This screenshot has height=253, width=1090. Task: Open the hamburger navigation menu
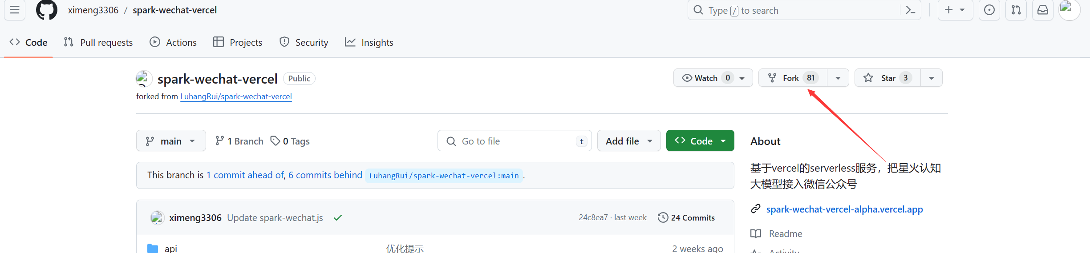(x=15, y=10)
